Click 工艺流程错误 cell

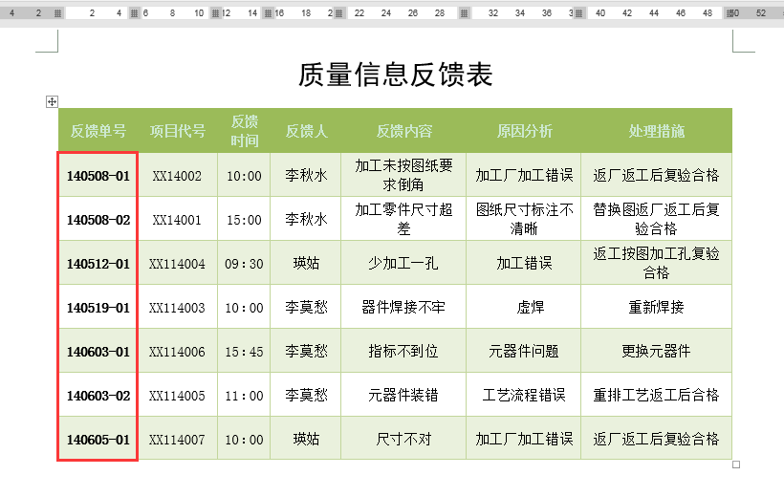[524, 395]
